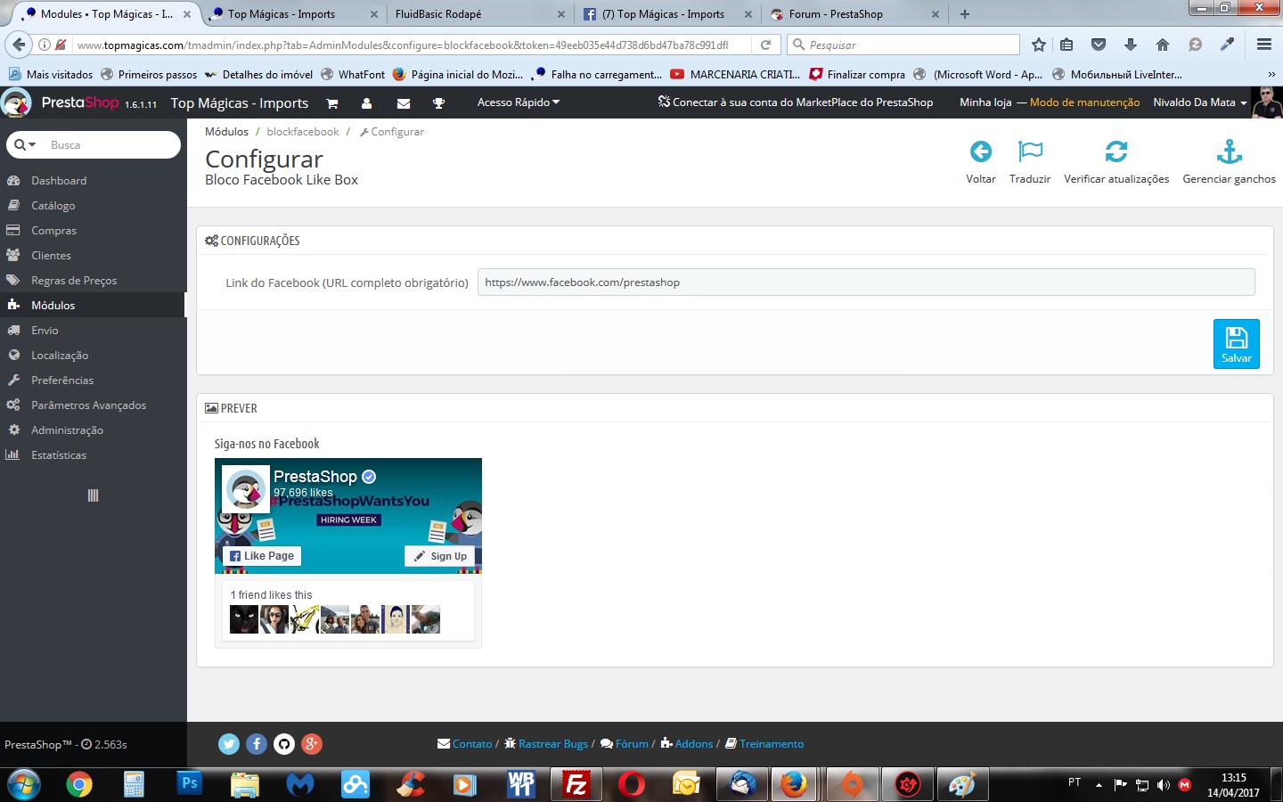Click the bookmark star icon
1283x802 pixels.
[x=1039, y=45]
